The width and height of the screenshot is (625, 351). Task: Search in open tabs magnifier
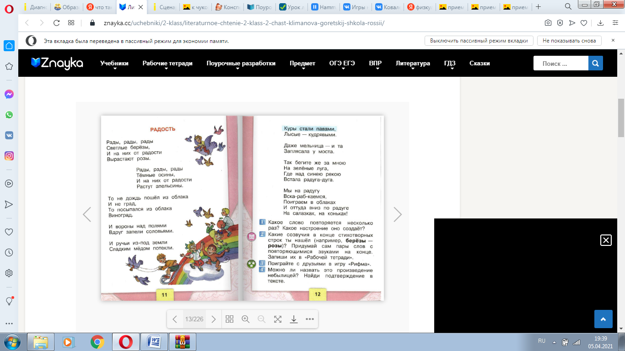pyautogui.click(x=568, y=6)
